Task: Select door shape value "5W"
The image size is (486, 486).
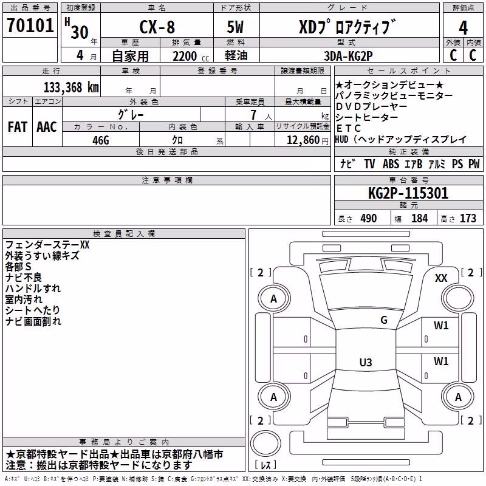Action: pyautogui.click(x=235, y=27)
